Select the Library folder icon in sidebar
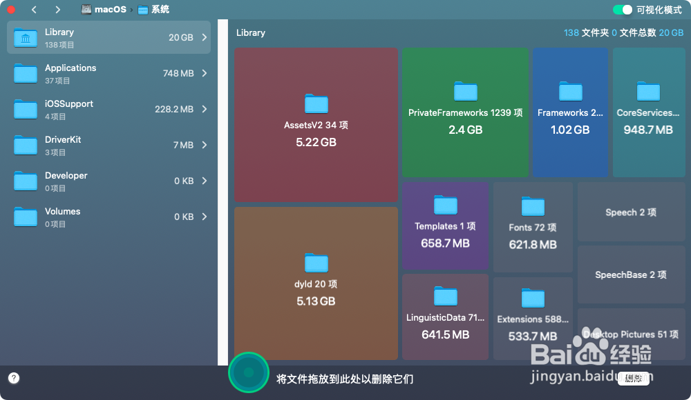The height and width of the screenshot is (400, 691). coord(24,37)
